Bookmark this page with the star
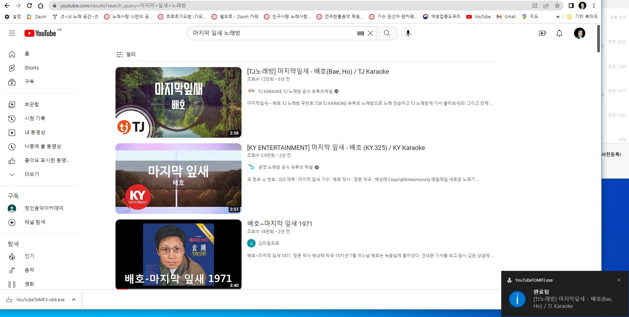The width and height of the screenshot is (629, 317). 557,6
